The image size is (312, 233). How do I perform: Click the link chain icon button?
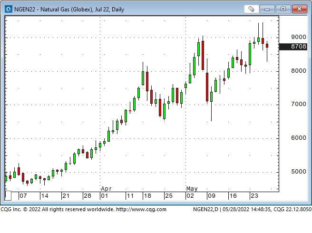(x=251, y=9)
